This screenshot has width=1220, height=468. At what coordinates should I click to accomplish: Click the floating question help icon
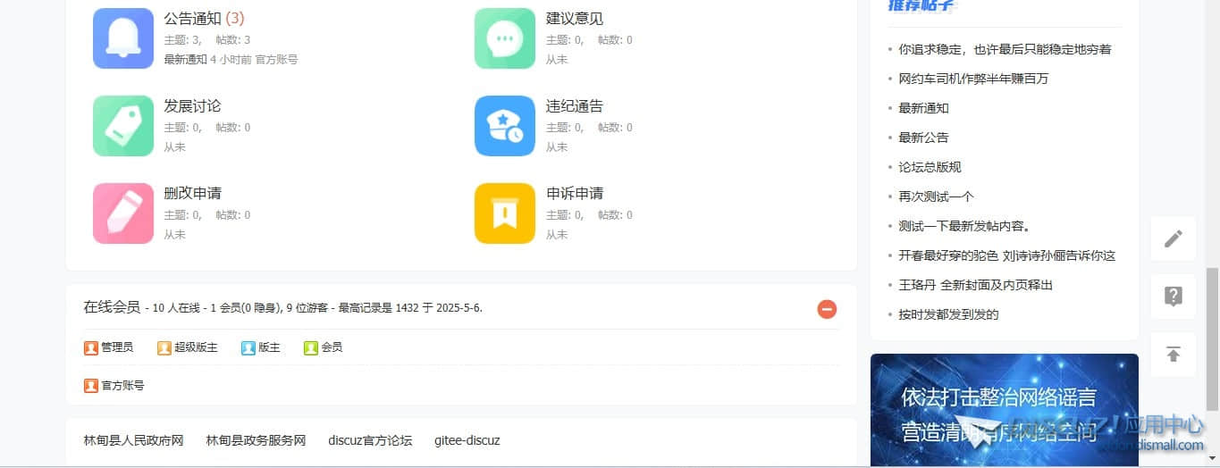tap(1174, 297)
